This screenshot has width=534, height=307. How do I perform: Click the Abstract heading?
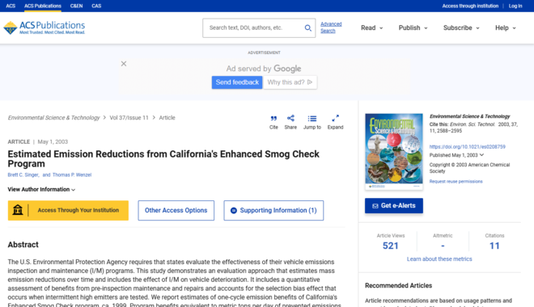[23, 245]
